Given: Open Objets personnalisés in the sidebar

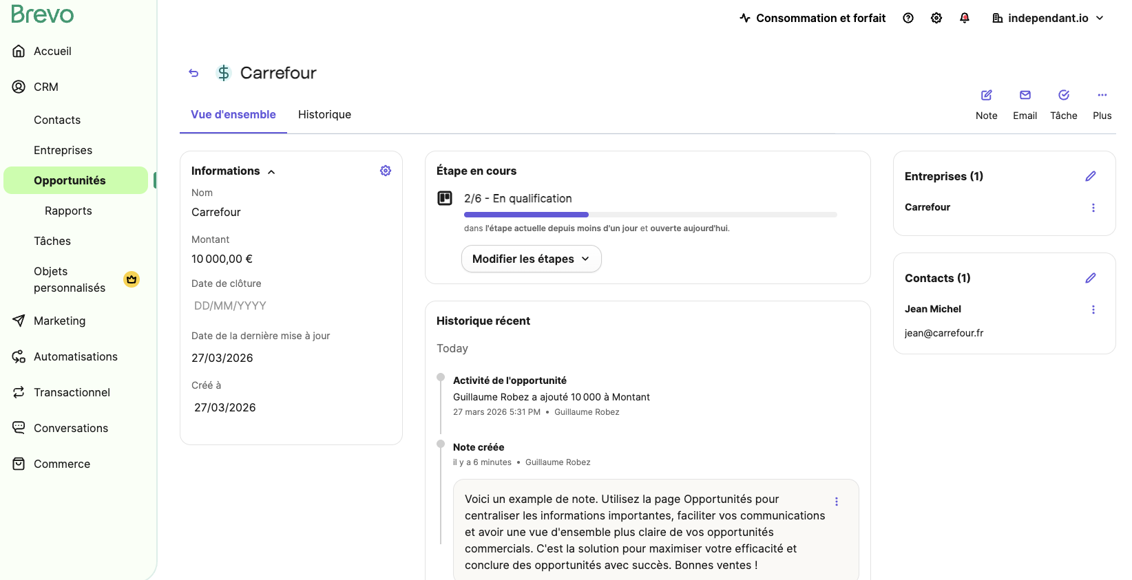Looking at the screenshot, I should coord(70,279).
